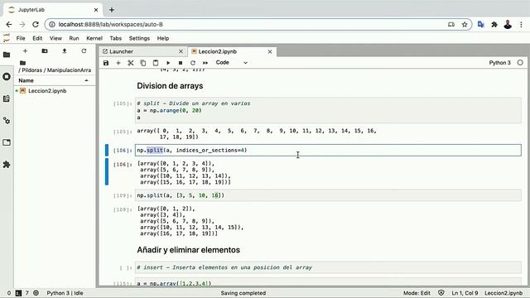Open the browser three-dot menu

521,24
